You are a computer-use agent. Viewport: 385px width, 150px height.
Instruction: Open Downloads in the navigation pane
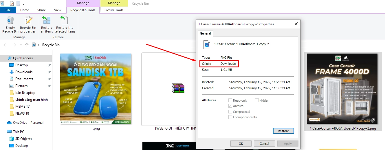click(x=24, y=72)
